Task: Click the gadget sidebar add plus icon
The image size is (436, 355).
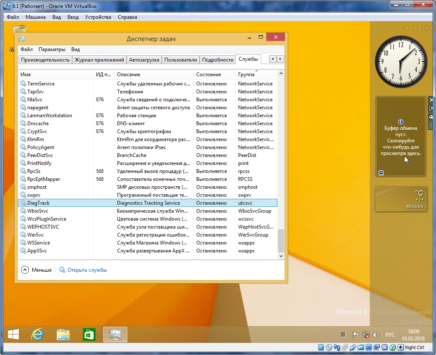Action: pyautogui.click(x=427, y=28)
